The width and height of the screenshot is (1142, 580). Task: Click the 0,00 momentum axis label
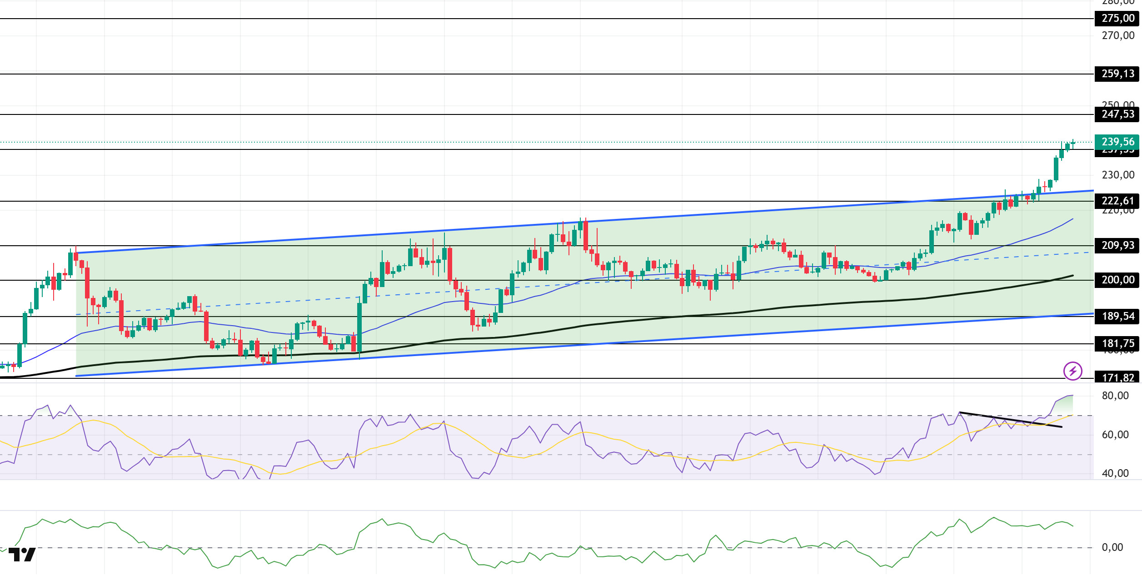[x=1112, y=548]
